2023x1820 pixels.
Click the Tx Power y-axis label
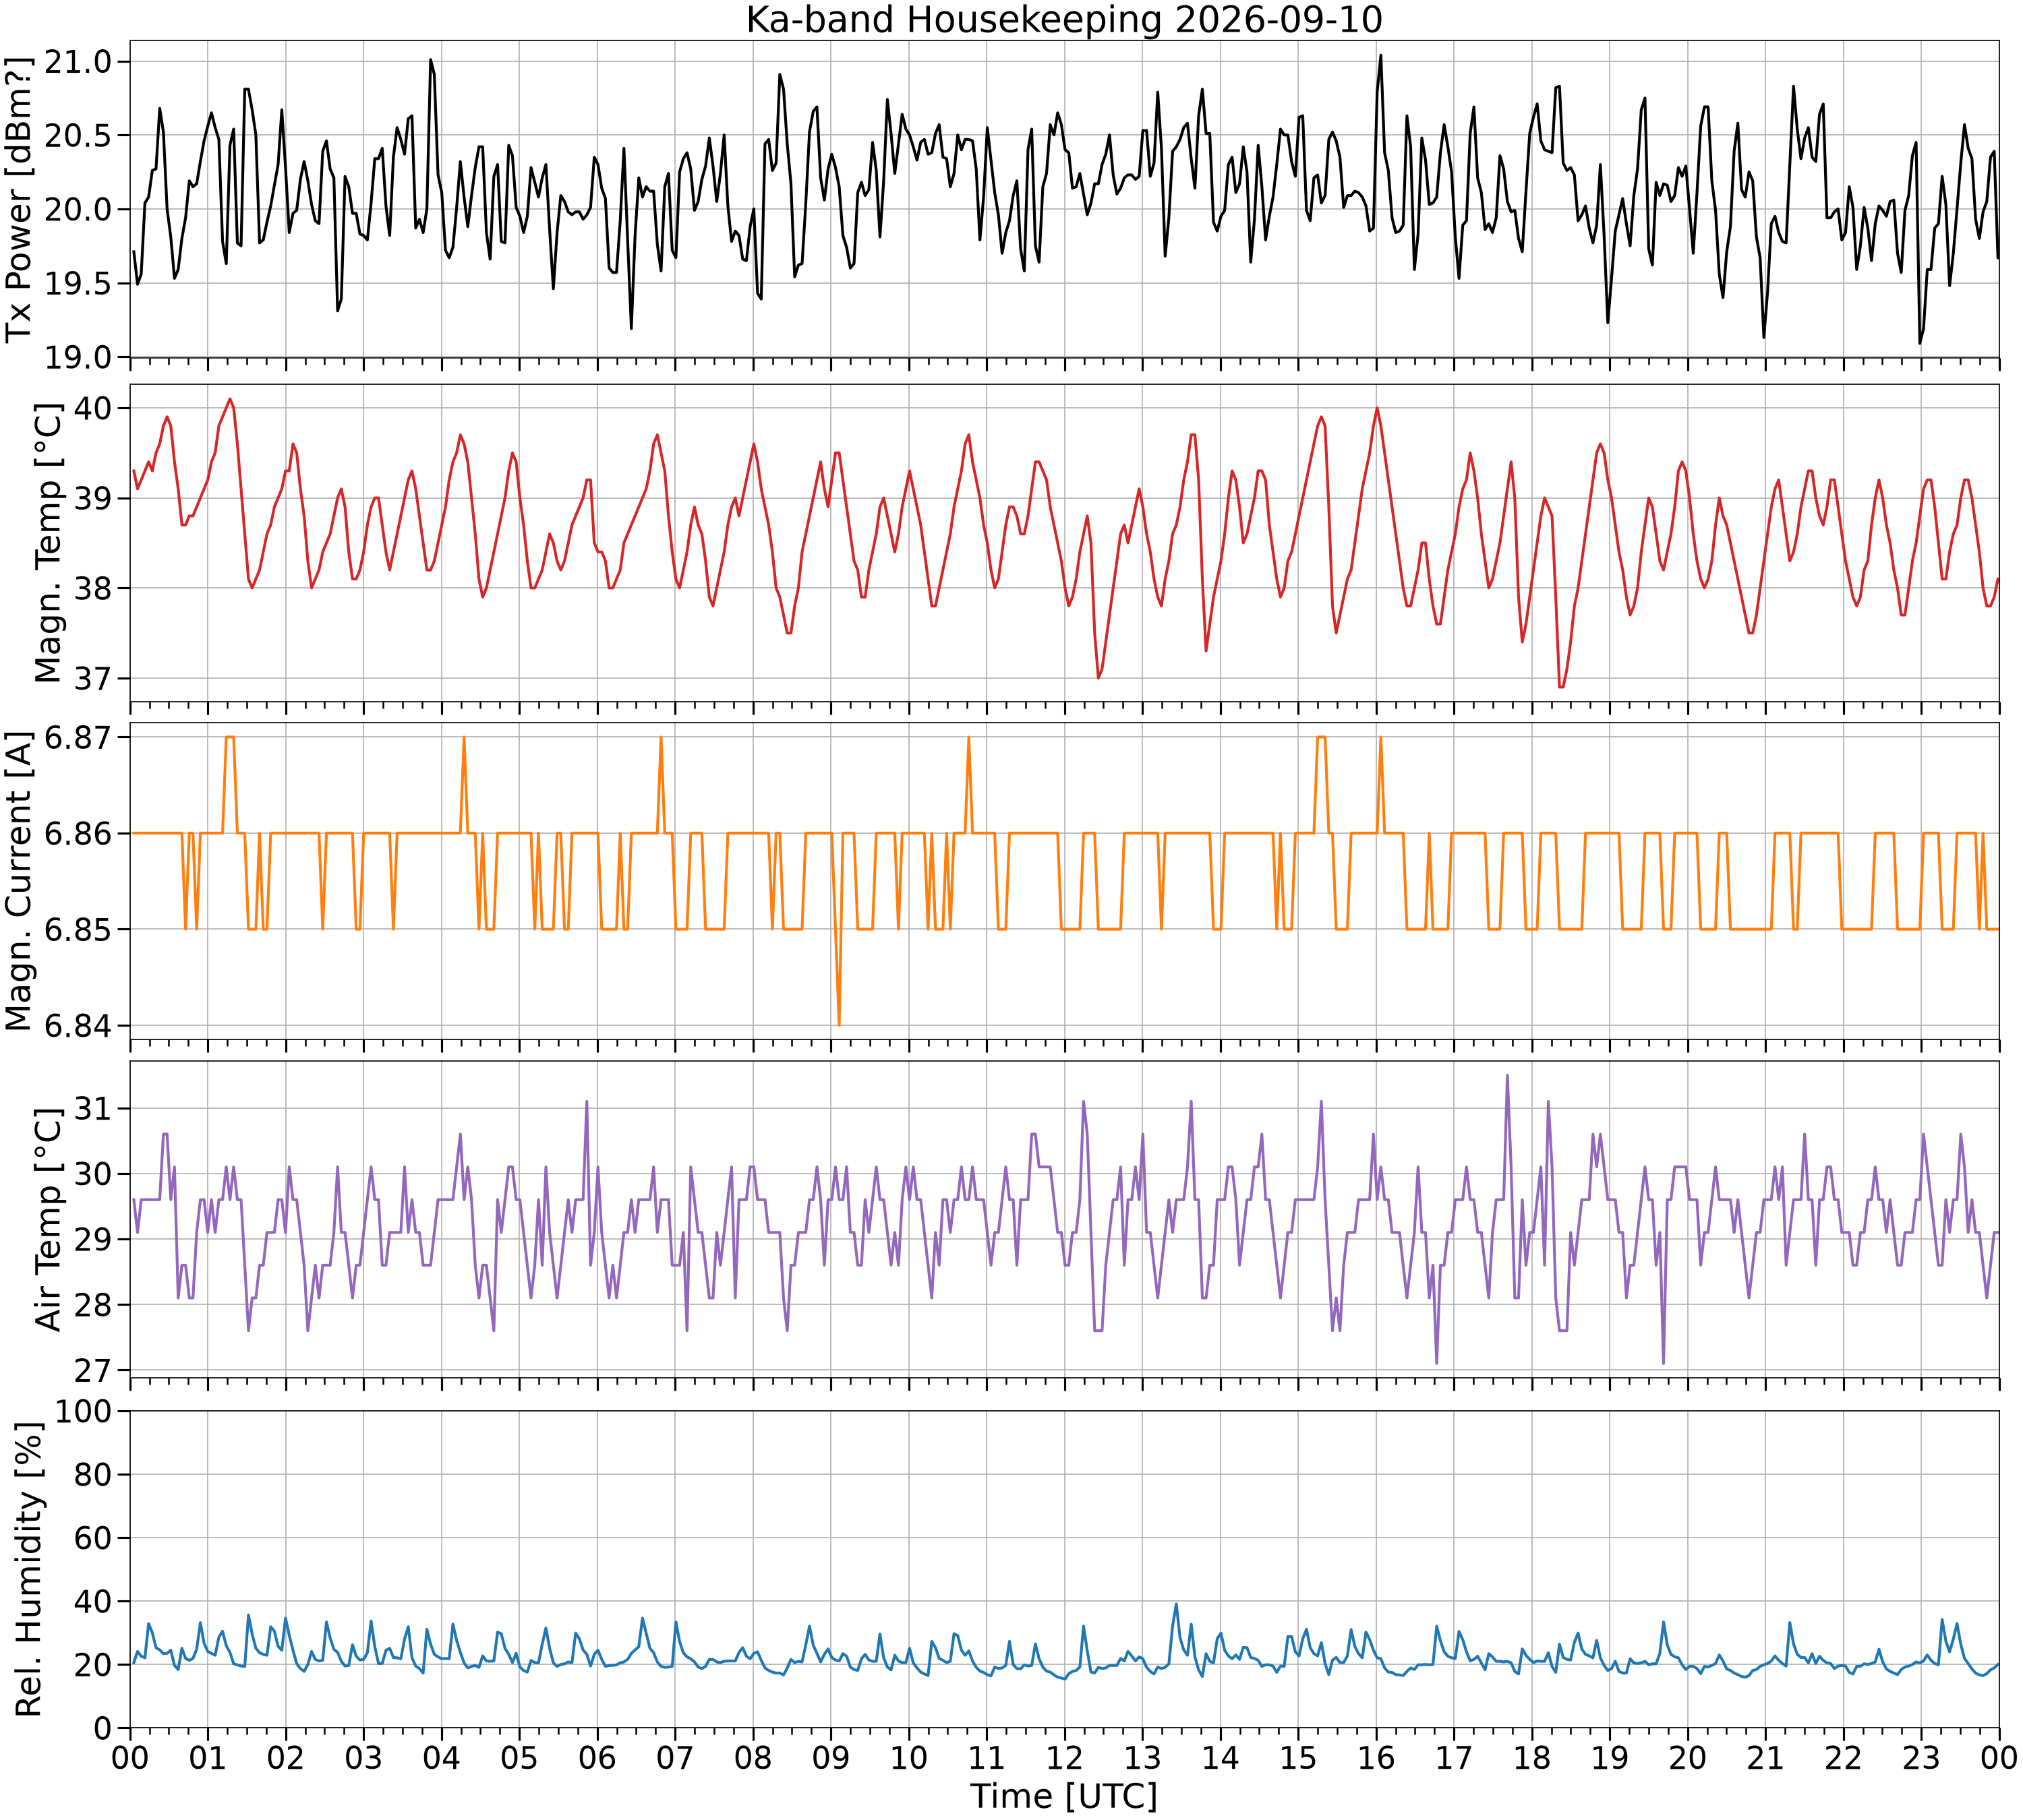coord(19,199)
